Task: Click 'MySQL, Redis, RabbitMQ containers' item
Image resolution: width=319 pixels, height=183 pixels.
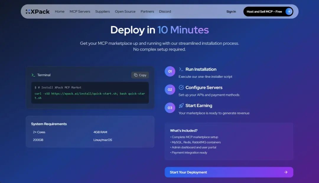Action: 196,142
